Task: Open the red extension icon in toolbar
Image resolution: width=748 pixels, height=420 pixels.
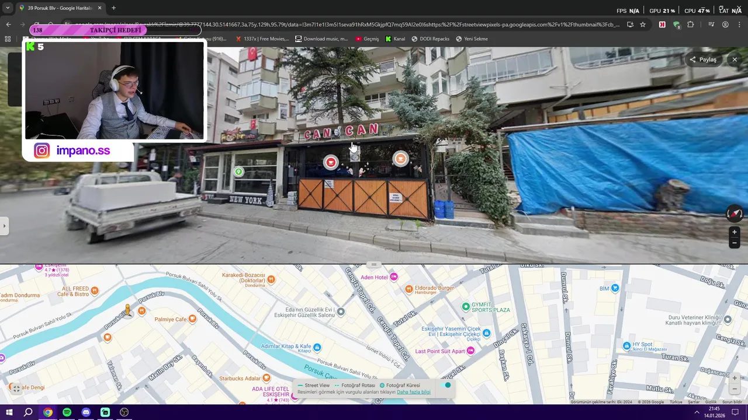Action: point(662,24)
